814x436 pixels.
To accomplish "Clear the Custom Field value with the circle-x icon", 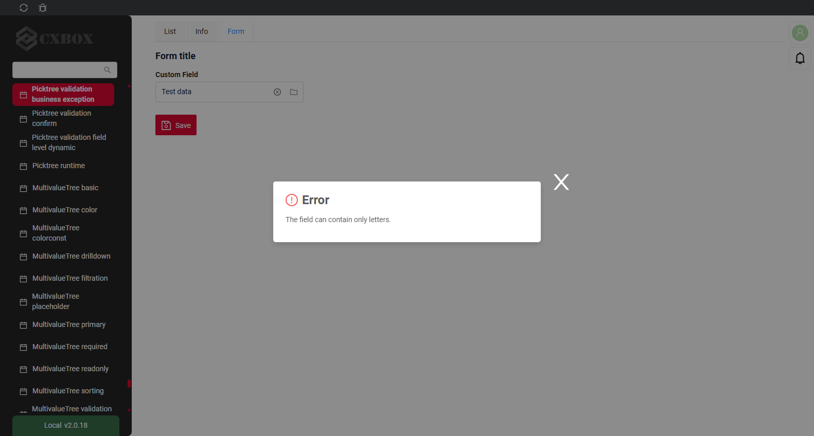I will coord(277,92).
